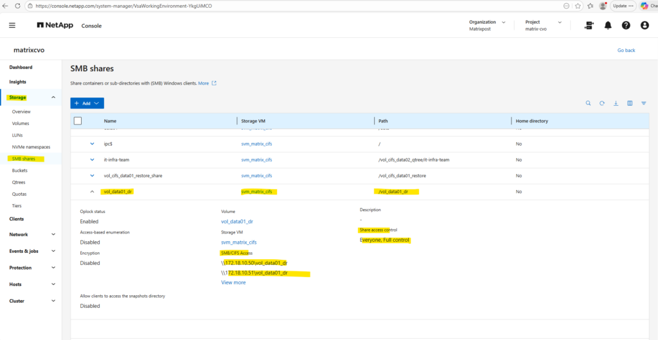Refresh the SMB shares list
The image size is (658, 340).
pyautogui.click(x=602, y=103)
